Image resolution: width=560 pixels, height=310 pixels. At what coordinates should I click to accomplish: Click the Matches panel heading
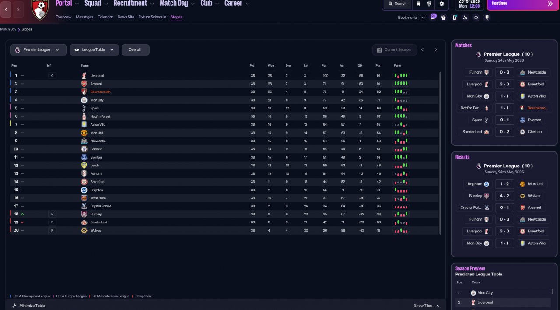[463, 46]
